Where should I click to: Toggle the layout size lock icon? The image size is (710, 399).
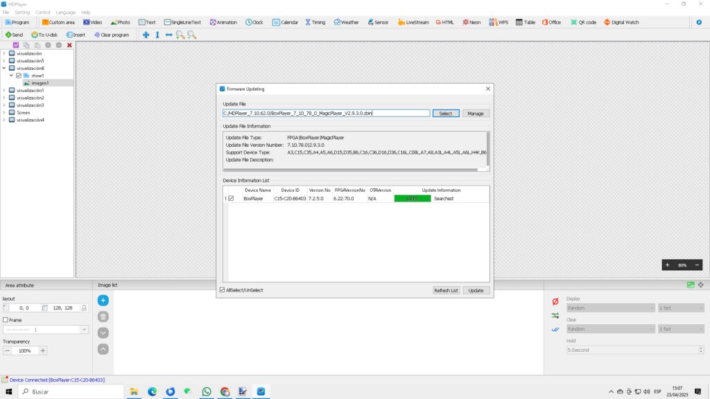(84, 308)
